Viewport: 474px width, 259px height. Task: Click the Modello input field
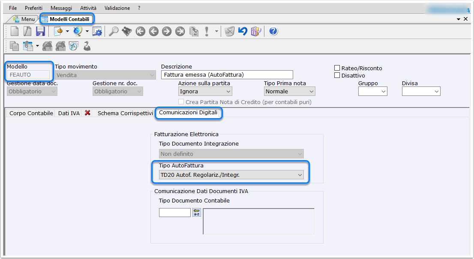28,74
